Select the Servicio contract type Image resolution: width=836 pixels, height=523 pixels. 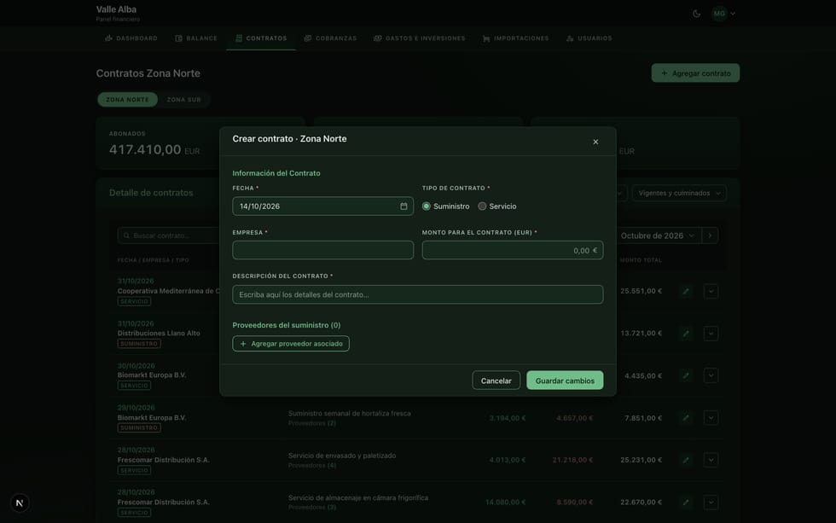point(482,206)
